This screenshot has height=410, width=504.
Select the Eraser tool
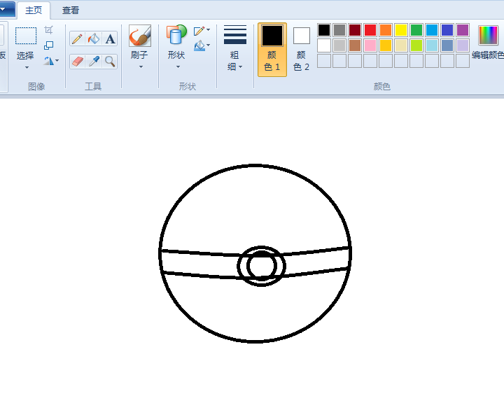[x=77, y=62]
